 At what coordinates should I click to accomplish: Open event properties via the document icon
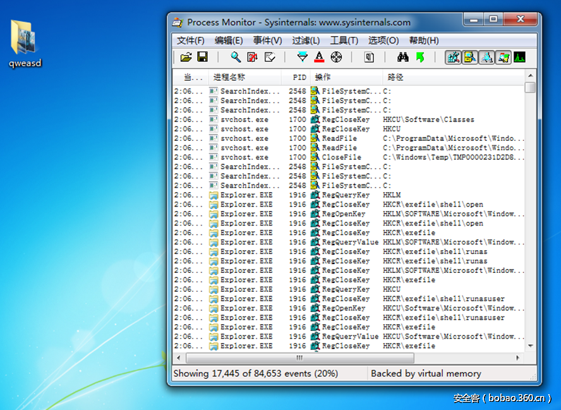[368, 57]
